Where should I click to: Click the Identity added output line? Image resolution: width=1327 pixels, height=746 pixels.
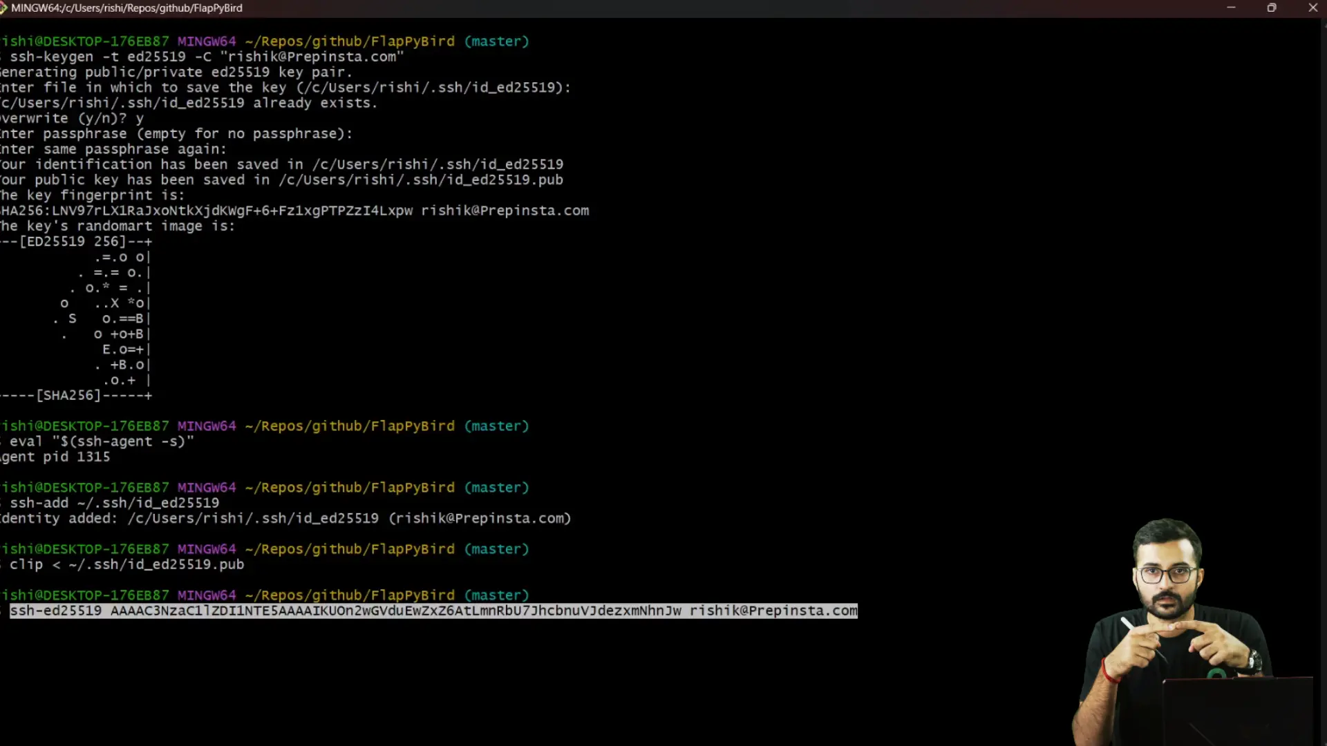tap(285, 518)
